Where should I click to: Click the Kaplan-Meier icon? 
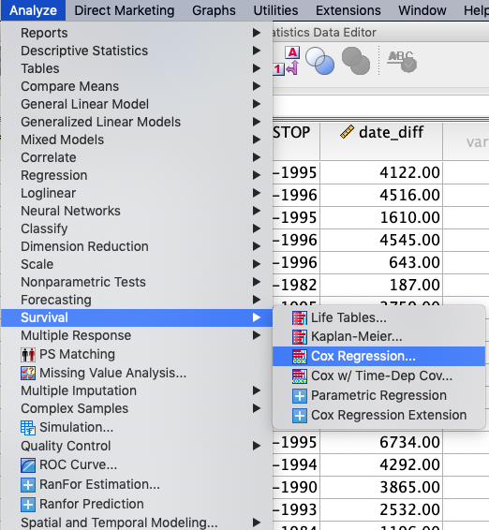point(299,337)
